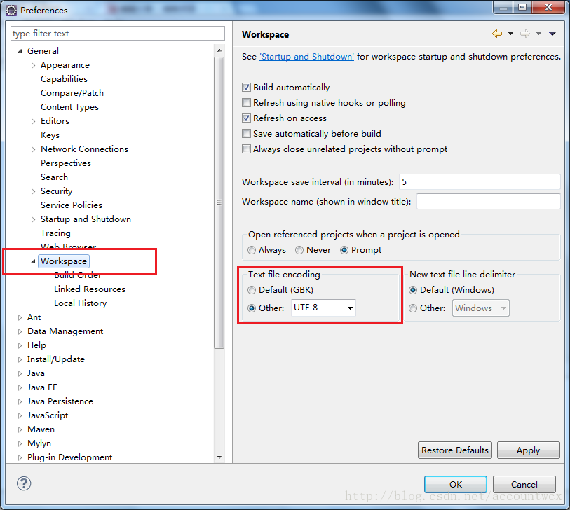
Task: Expand the Network Connections node
Action: pyautogui.click(x=33, y=149)
